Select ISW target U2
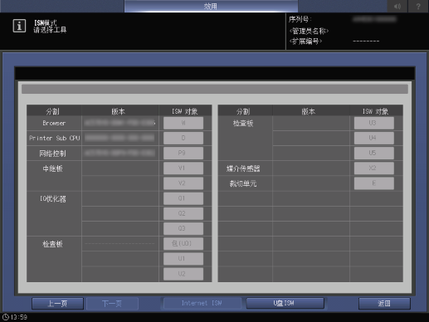 click(x=183, y=274)
